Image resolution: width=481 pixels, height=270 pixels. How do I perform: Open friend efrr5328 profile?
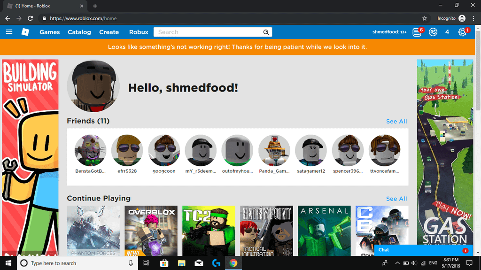point(127,154)
